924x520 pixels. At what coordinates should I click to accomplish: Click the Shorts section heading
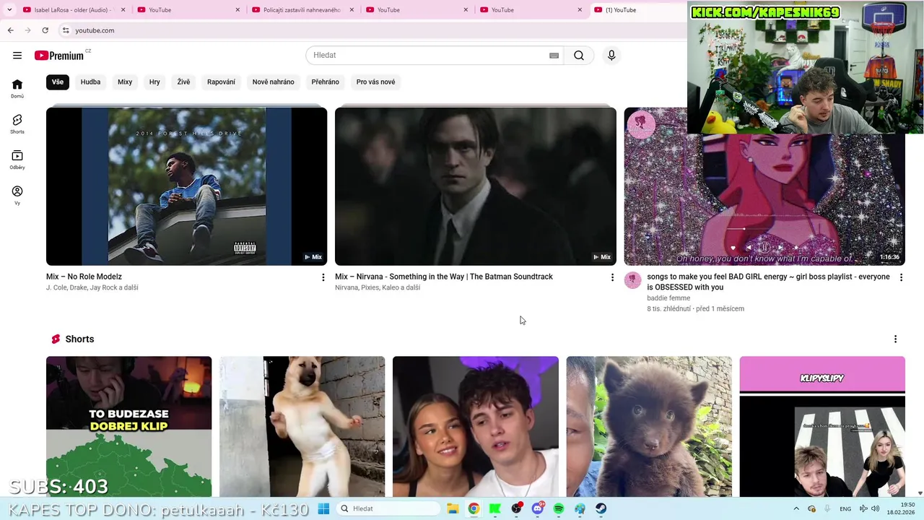point(79,339)
